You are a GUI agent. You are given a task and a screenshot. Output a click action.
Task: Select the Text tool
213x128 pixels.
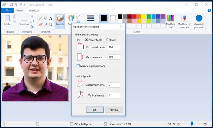click(x=51, y=18)
